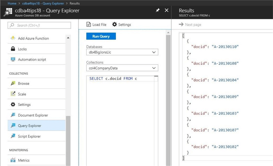Click the Automation script icon
The image size is (273, 166).
click(13, 59)
